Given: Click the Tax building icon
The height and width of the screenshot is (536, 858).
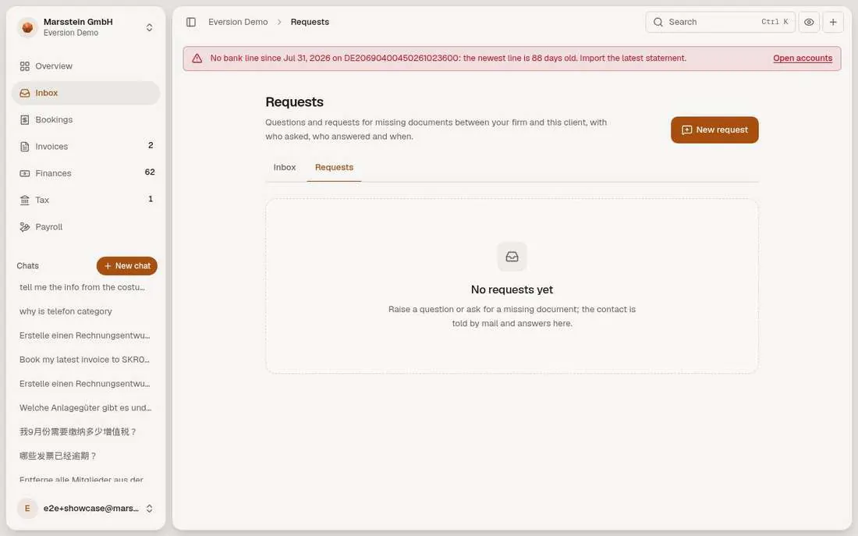Looking at the screenshot, I should click(x=25, y=201).
